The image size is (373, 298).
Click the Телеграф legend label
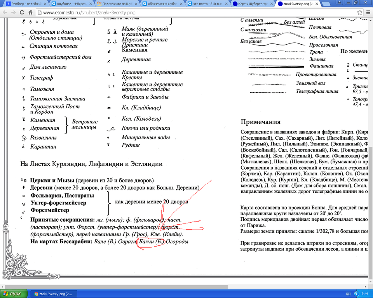[42, 78]
